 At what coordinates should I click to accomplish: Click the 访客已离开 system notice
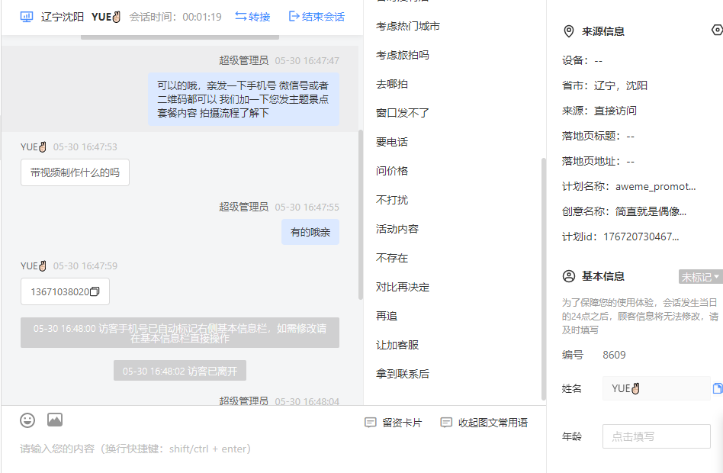coord(180,371)
